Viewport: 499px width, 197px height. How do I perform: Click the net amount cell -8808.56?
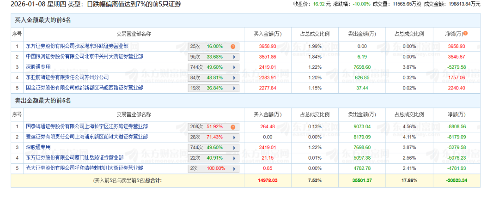(x=456, y=126)
